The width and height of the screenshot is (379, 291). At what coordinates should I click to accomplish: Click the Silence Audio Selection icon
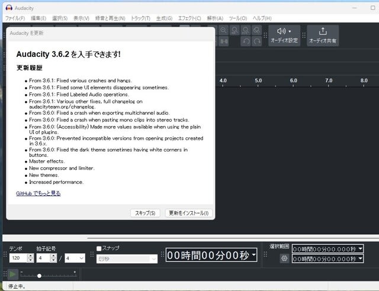[224, 41]
